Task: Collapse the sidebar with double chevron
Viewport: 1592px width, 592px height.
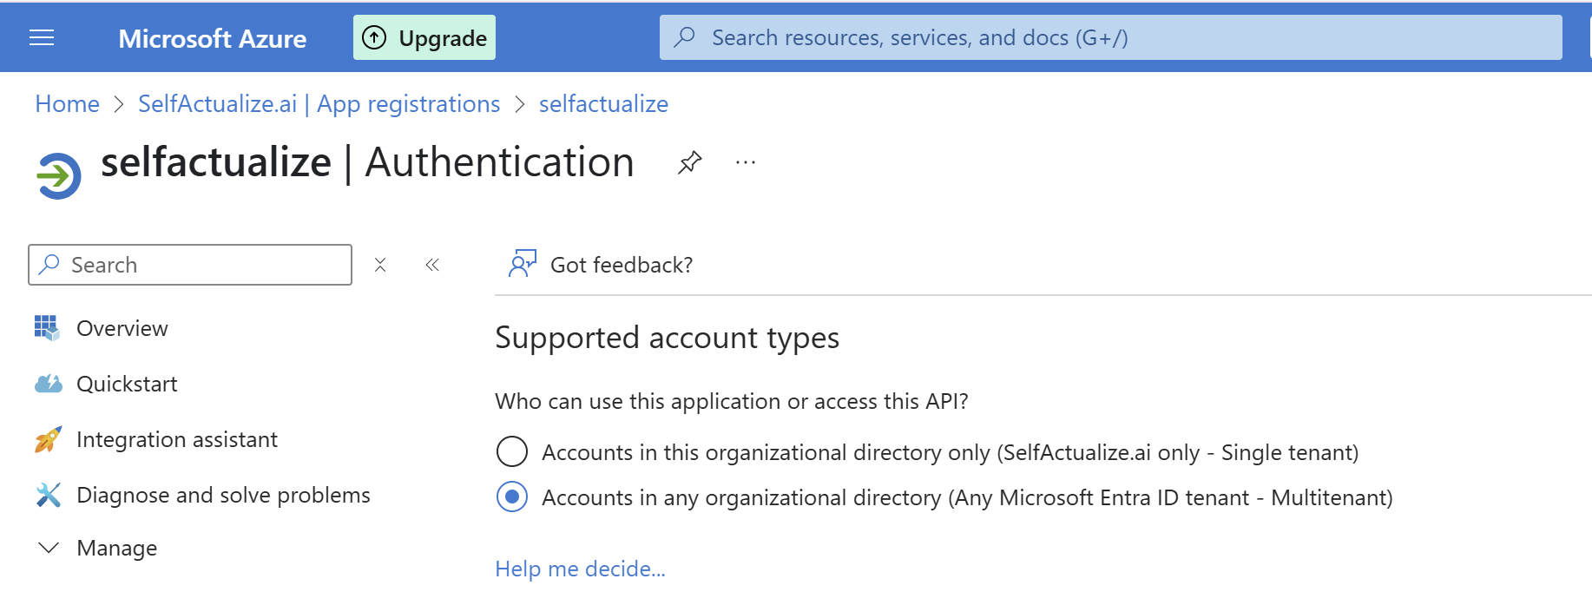Action: pos(432,265)
